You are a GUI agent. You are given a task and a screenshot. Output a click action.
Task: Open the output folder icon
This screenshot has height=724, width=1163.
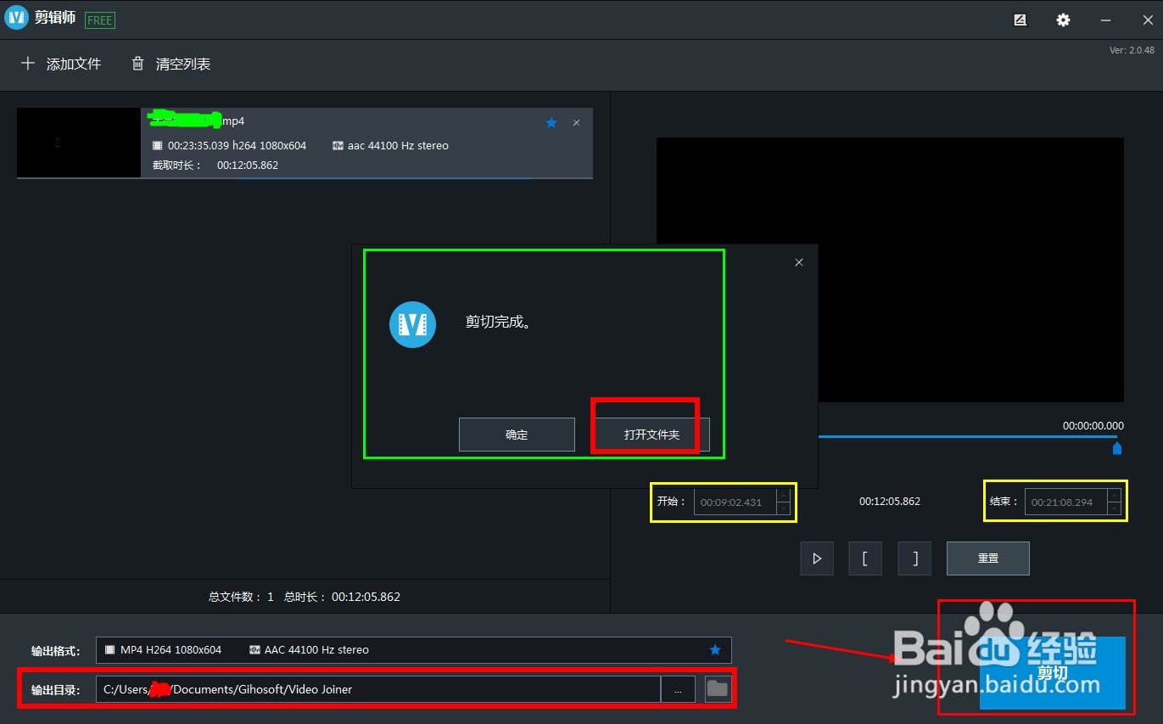(718, 688)
